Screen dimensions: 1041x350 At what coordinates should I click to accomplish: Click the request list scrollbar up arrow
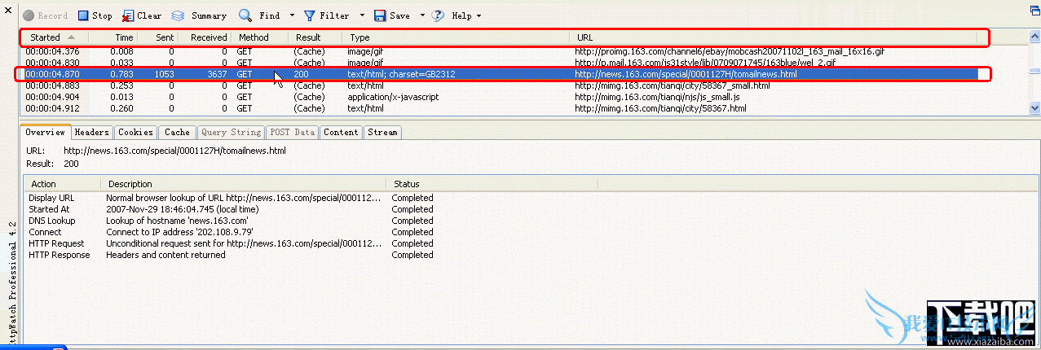[1034, 37]
